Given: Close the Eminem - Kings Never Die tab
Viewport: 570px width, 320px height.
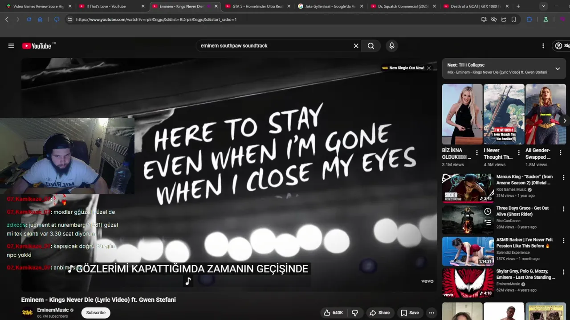Looking at the screenshot, I should pyautogui.click(x=216, y=6).
